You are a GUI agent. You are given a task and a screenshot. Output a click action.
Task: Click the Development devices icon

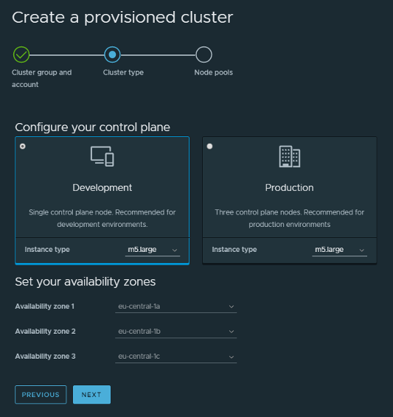tap(102, 156)
